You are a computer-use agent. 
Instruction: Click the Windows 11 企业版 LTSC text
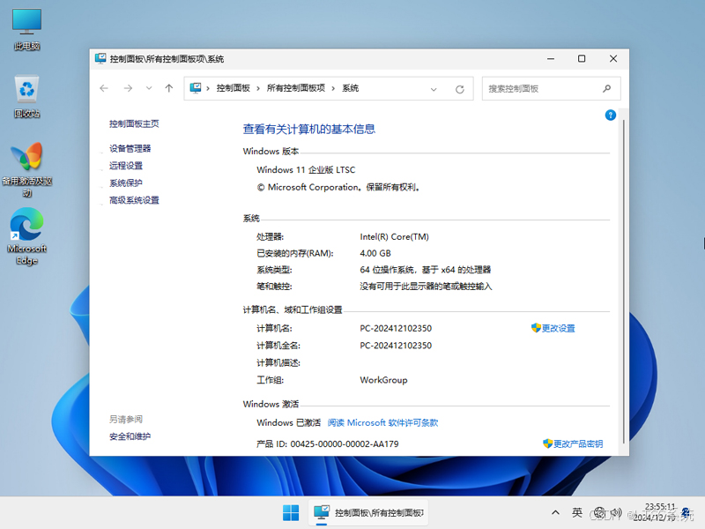(306, 169)
